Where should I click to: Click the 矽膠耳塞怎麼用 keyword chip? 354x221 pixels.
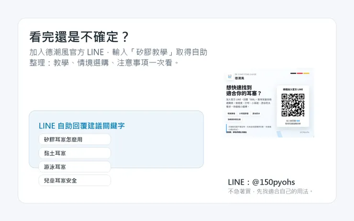click(x=75, y=139)
